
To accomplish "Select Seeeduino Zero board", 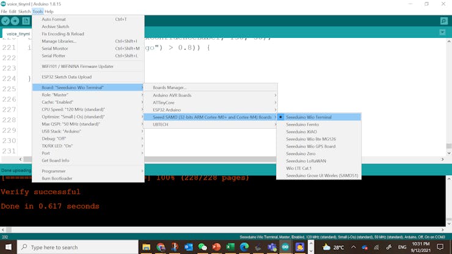I will point(319,154).
